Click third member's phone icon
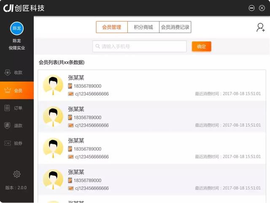The height and width of the screenshot is (203, 270). (x=70, y=149)
